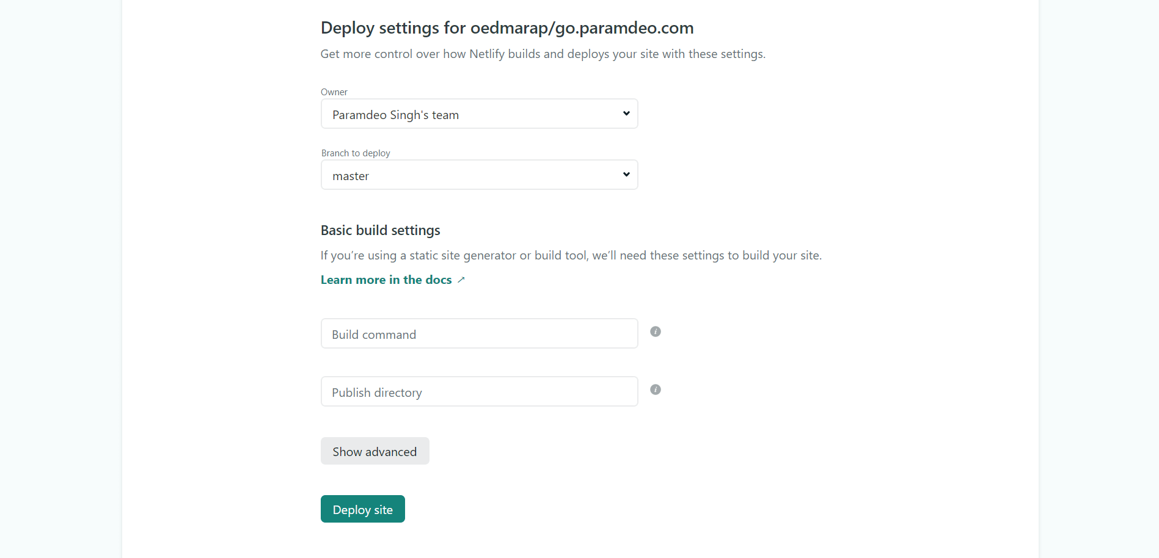Click the static site generator paragraph
Image resolution: width=1159 pixels, height=558 pixels.
pyautogui.click(x=571, y=256)
